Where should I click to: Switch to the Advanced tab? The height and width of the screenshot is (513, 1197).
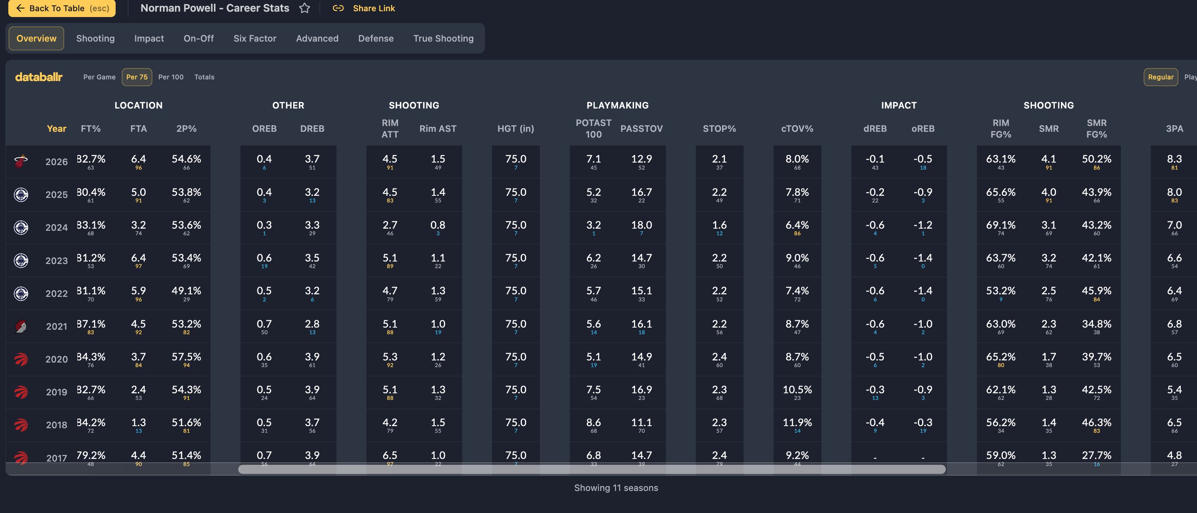click(317, 39)
